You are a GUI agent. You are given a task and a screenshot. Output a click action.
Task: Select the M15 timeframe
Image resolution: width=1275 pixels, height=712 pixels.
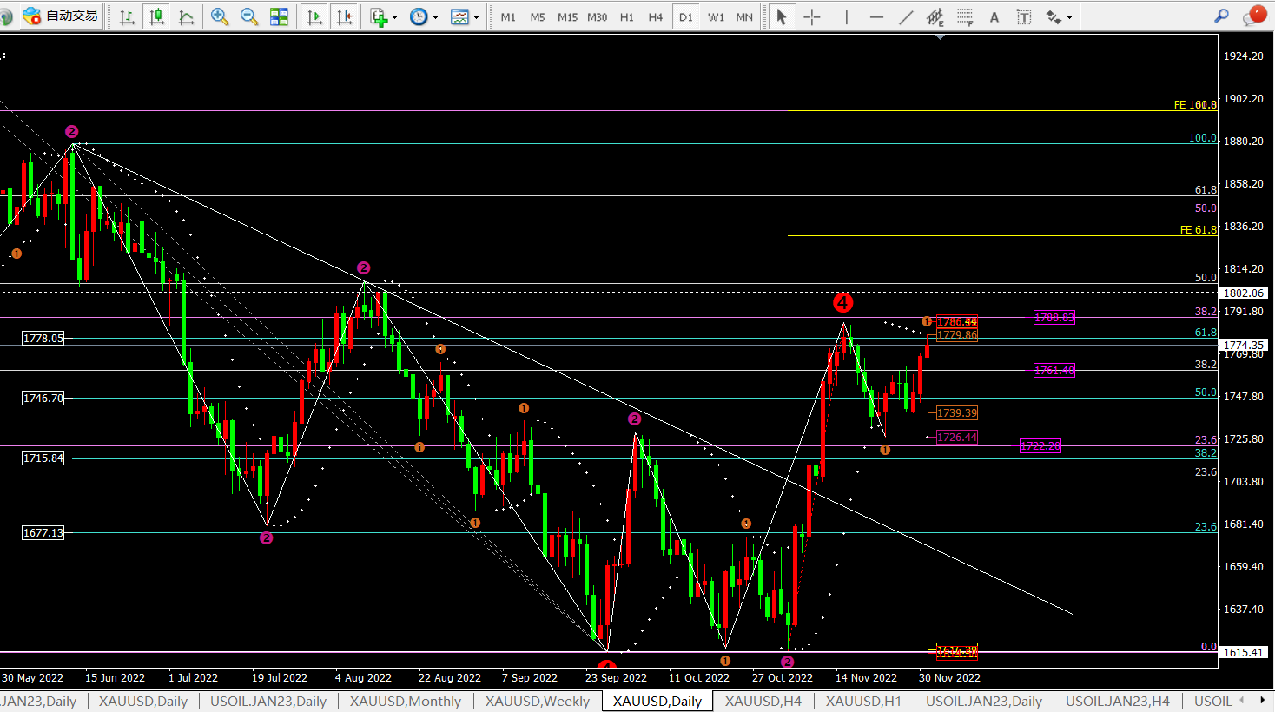tap(567, 16)
